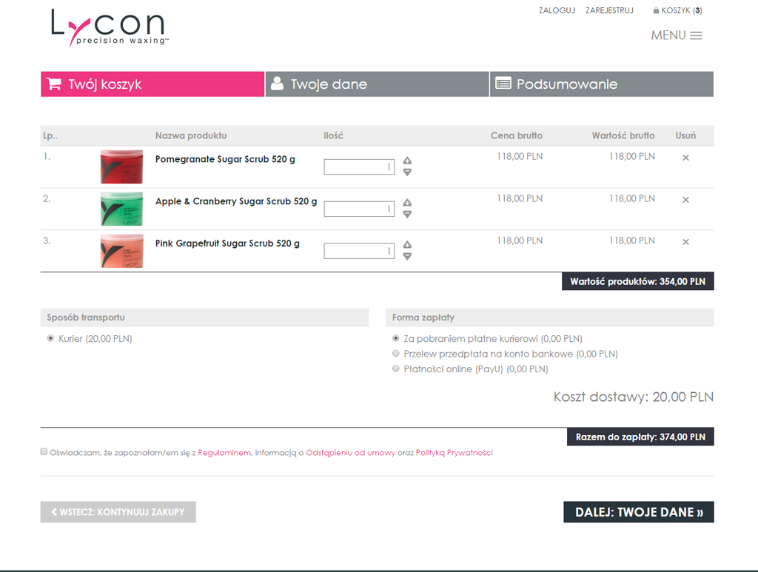Click the person icon in Twoje dane tab

point(277,84)
